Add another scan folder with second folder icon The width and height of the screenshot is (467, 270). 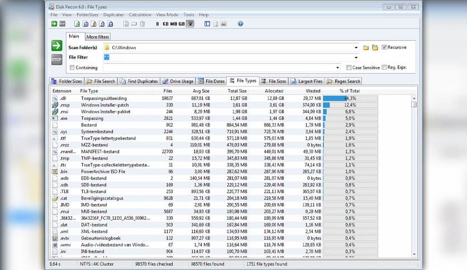point(375,47)
